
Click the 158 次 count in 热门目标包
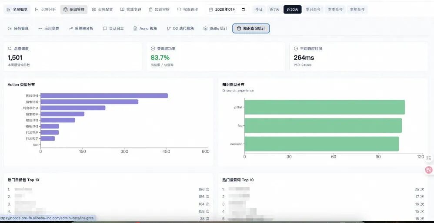pyautogui.click(x=204, y=211)
